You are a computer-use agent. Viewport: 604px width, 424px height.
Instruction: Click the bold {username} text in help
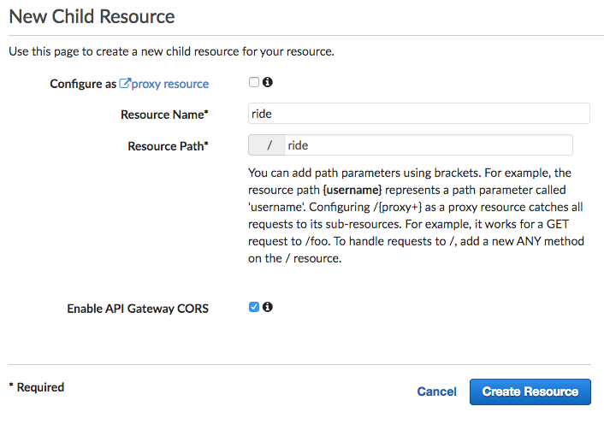352,190
